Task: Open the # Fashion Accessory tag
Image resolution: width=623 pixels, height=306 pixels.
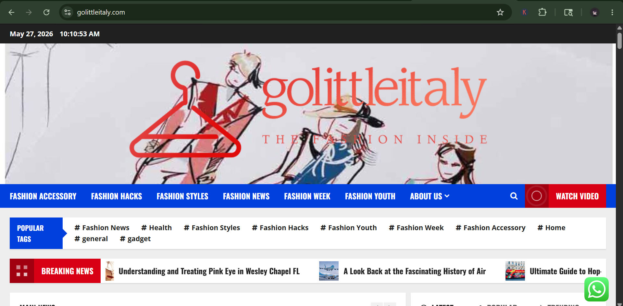Action: (x=491, y=228)
